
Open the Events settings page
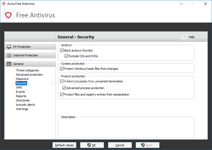[x=20, y=92]
